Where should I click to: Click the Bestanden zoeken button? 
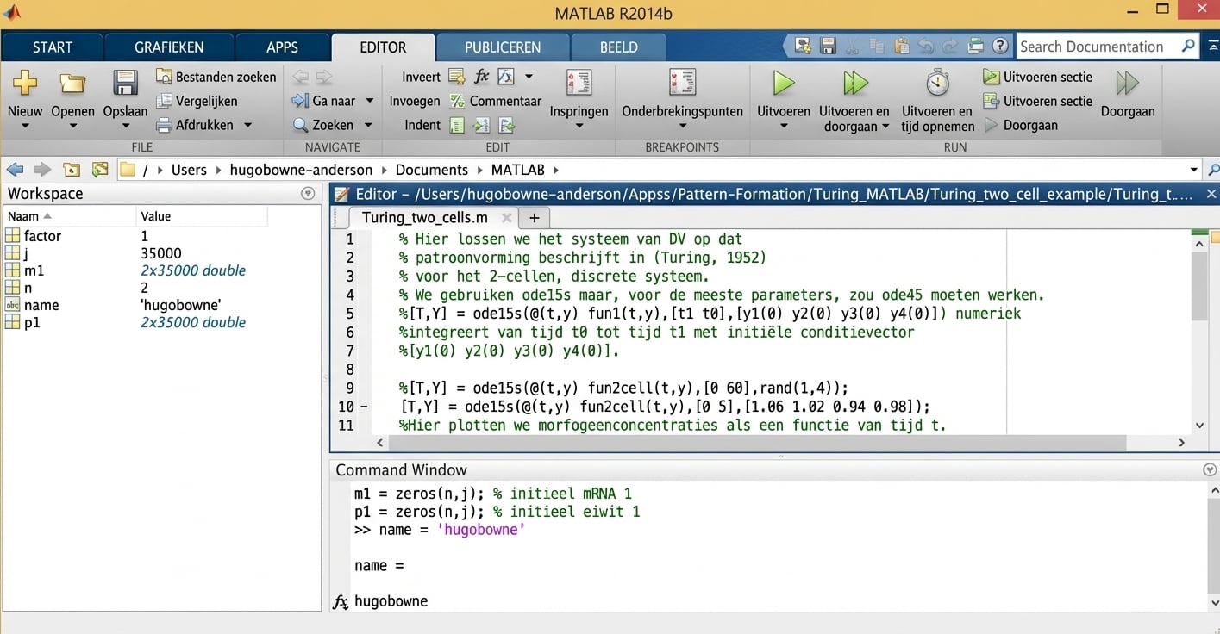coord(216,77)
